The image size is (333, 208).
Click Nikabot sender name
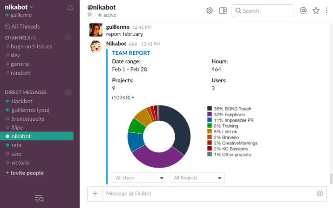116,44
